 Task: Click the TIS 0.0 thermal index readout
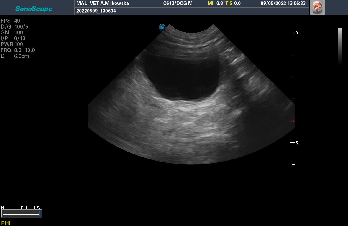pos(233,4)
